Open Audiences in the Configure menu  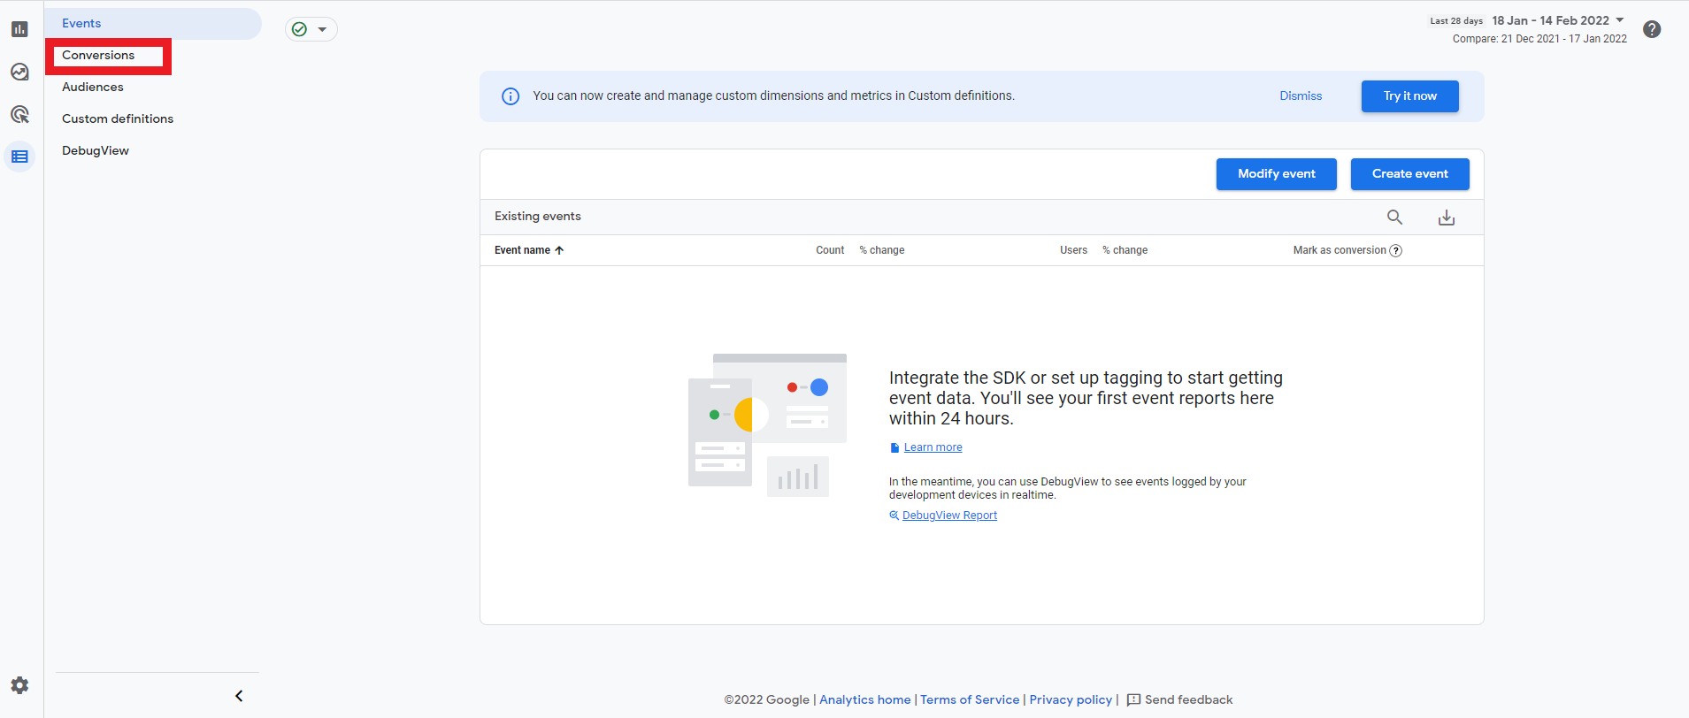coord(93,87)
